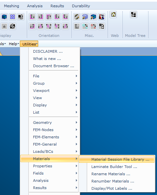The image size is (157, 195).
Task: Click the globe with orbit ring icon
Action: (13, 26)
